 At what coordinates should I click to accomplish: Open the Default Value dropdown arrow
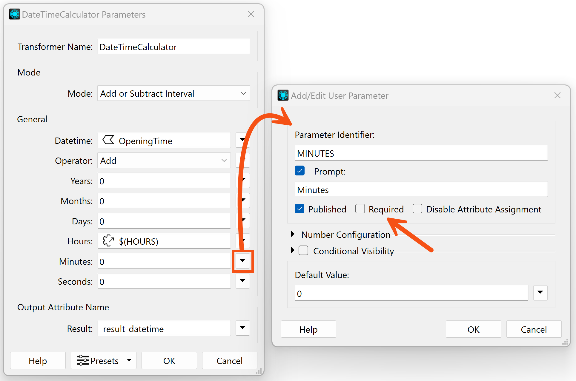[x=540, y=293]
